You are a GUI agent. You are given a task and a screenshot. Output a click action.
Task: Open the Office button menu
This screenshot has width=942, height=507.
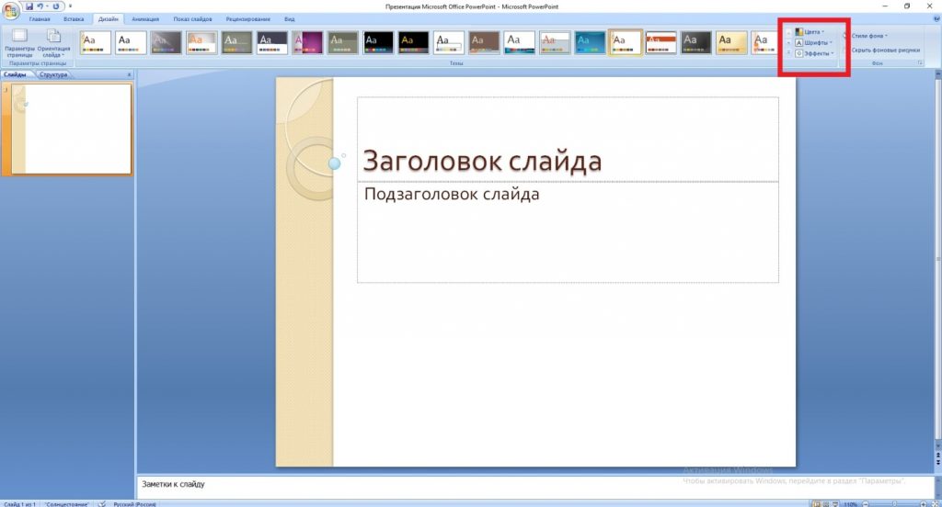pyautogui.click(x=10, y=10)
